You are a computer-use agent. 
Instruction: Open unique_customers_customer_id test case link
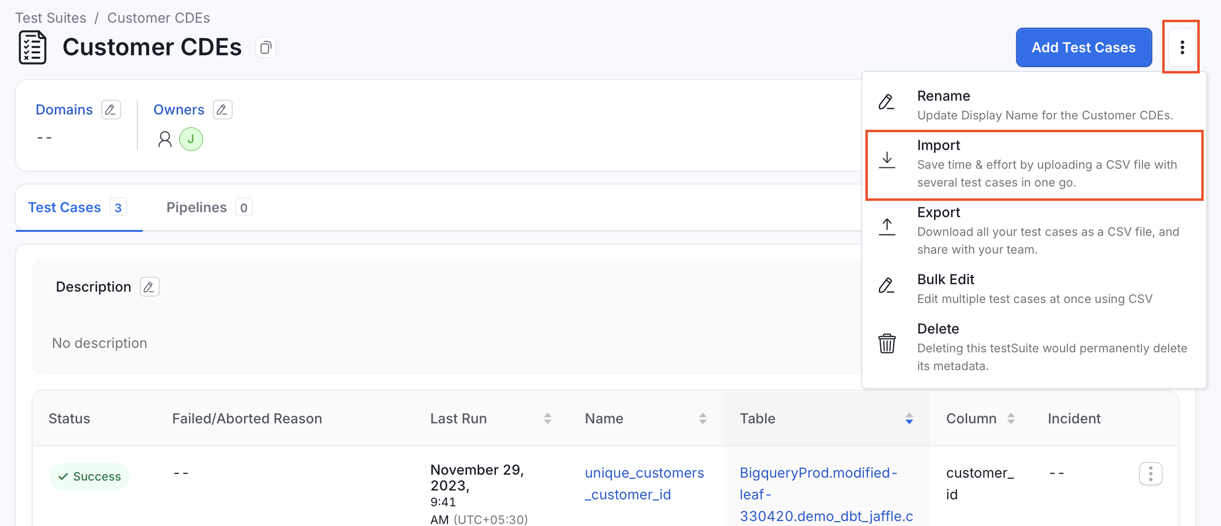(x=644, y=484)
